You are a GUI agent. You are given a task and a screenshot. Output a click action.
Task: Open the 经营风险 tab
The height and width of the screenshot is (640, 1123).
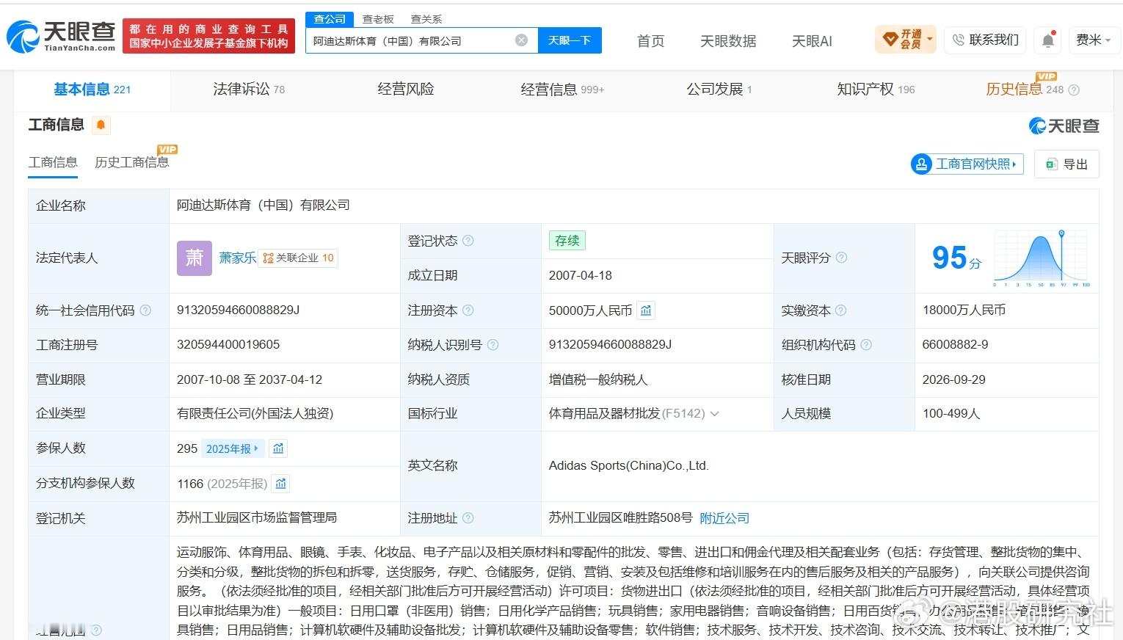(x=406, y=90)
